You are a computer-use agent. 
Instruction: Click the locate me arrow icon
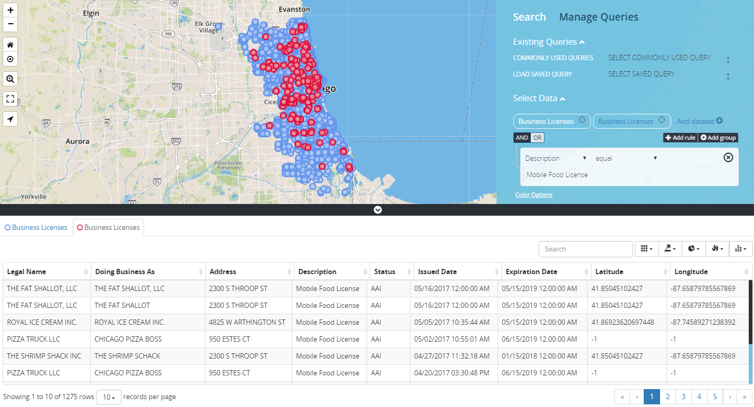tap(10, 119)
